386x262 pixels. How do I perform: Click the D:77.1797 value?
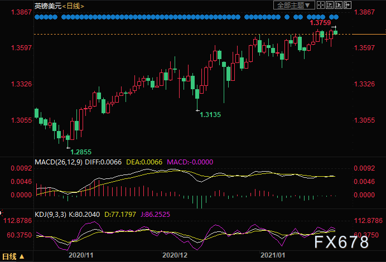120,215
